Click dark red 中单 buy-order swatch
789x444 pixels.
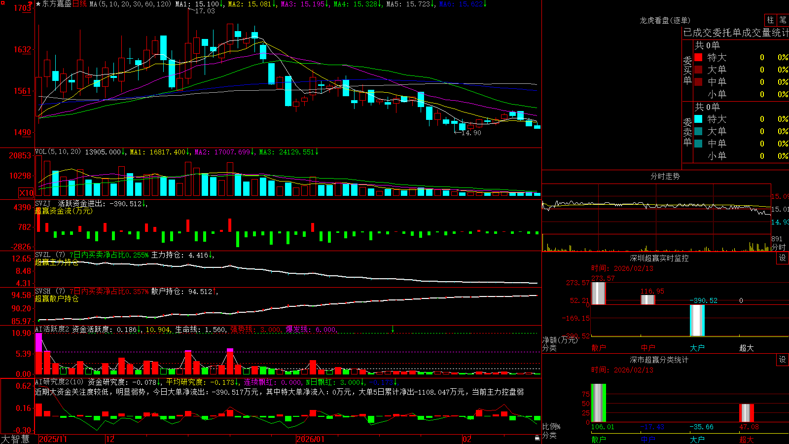pos(698,82)
